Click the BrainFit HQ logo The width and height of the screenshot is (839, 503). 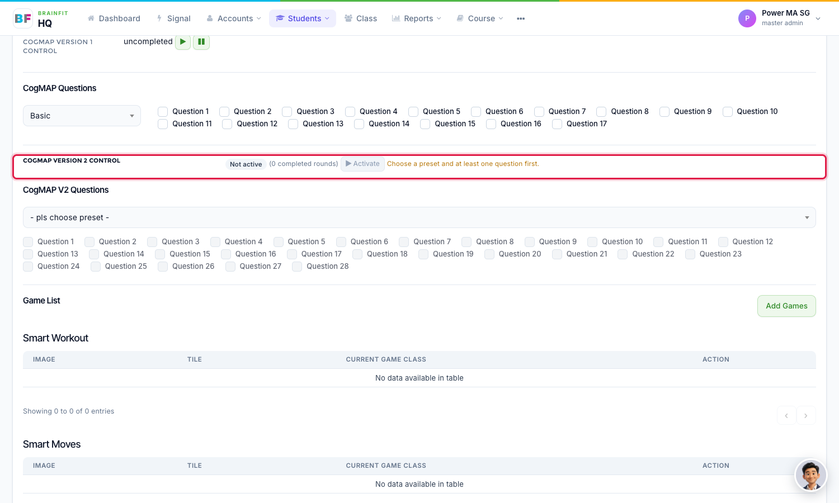coord(40,18)
